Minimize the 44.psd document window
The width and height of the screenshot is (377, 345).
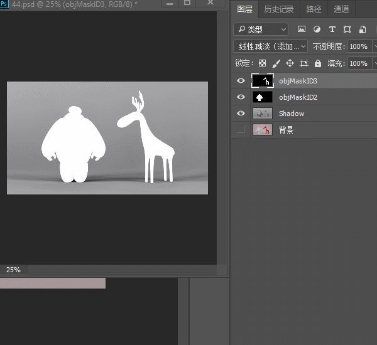coord(170,4)
